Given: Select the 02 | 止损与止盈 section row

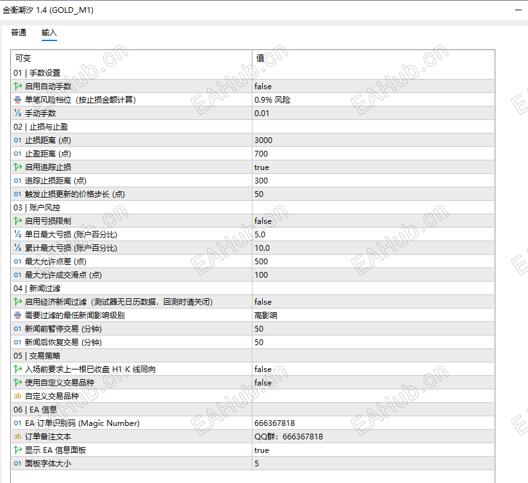Looking at the screenshot, I should coord(252,127).
